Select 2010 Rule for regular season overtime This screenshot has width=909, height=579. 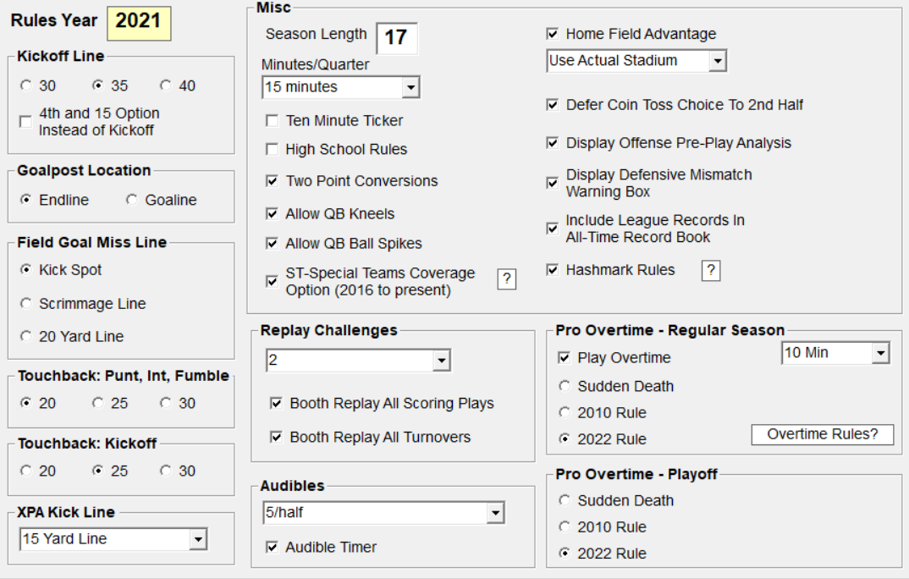(565, 413)
